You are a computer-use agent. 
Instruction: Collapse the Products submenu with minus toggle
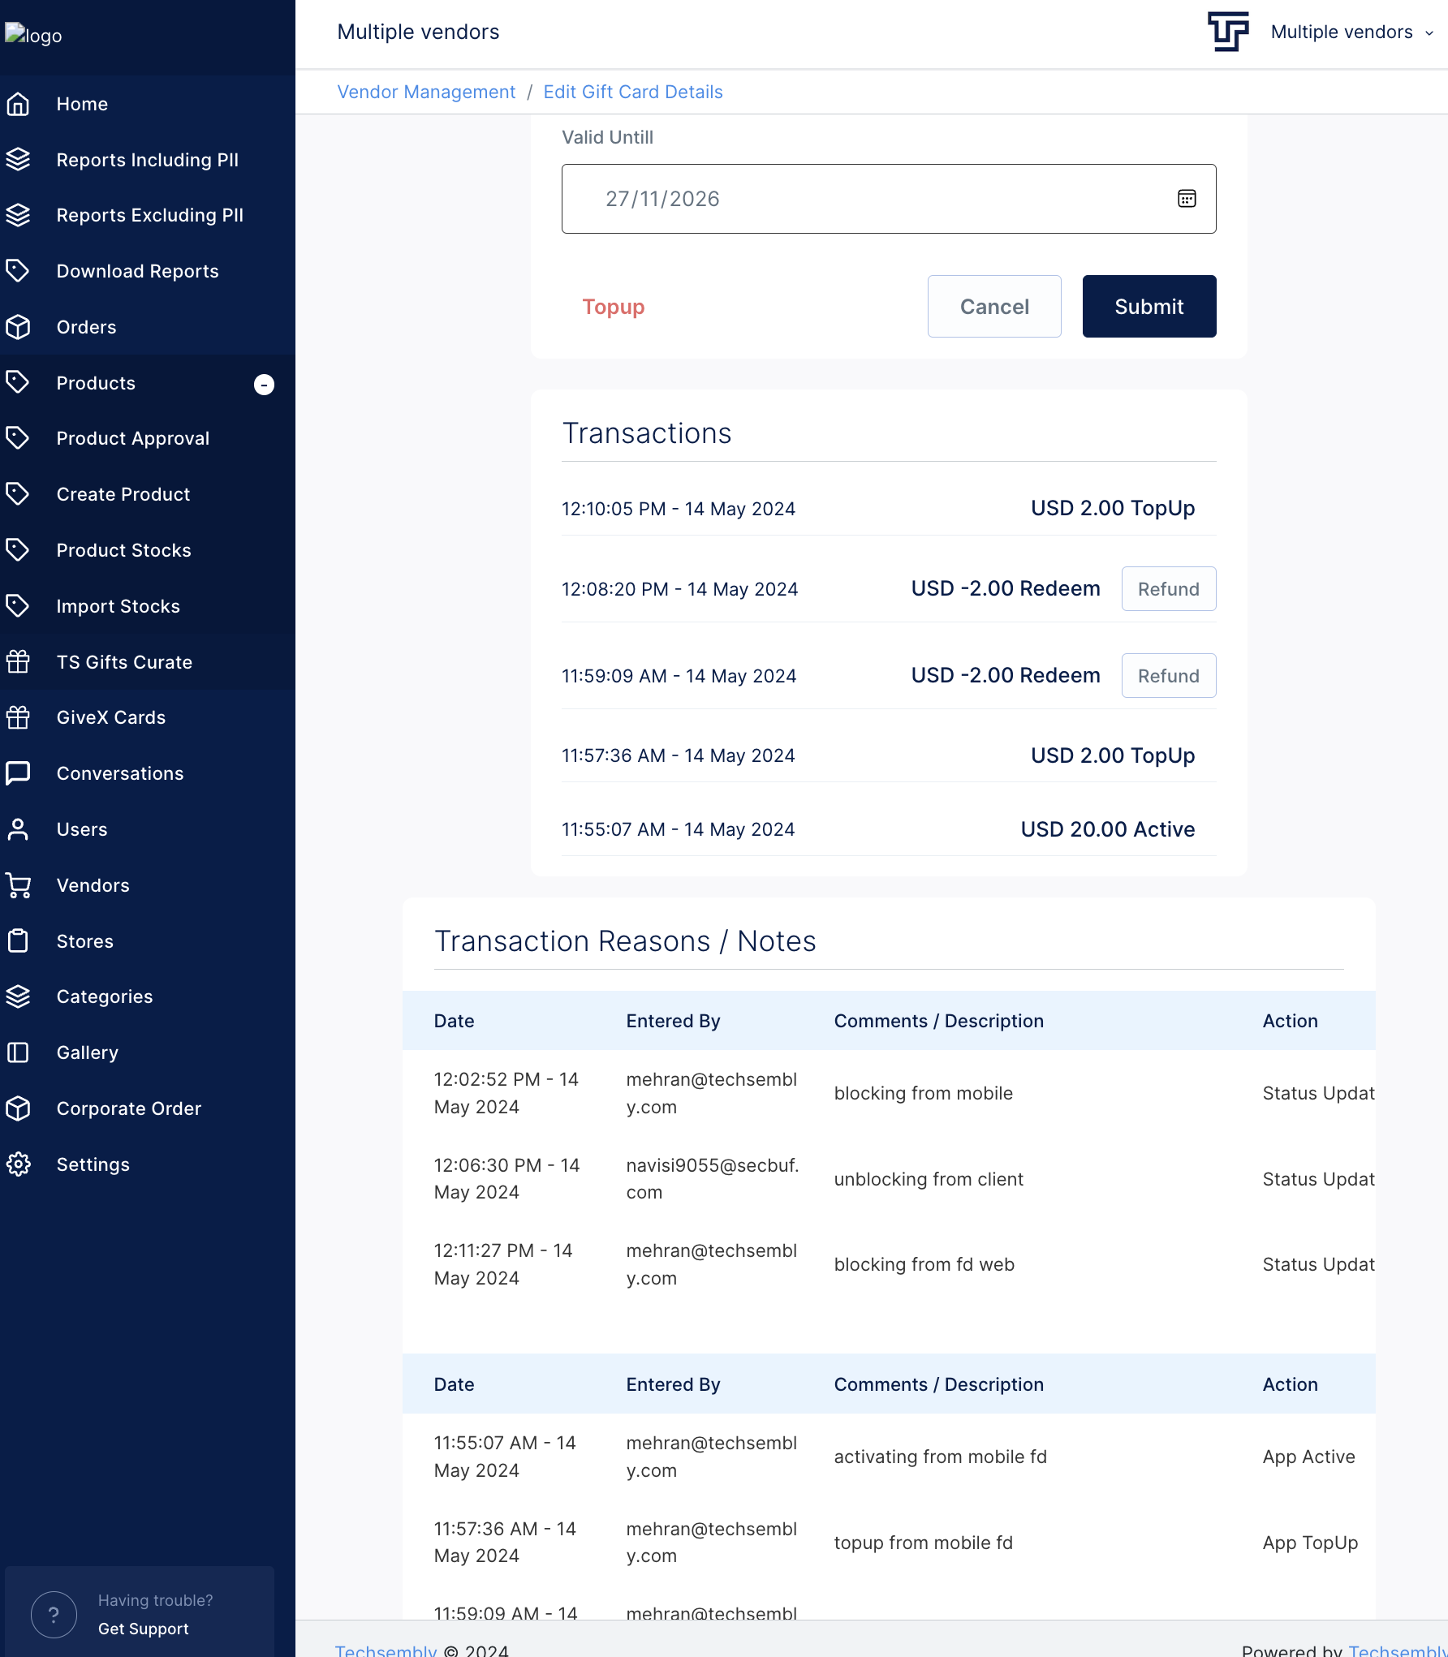pyautogui.click(x=264, y=384)
